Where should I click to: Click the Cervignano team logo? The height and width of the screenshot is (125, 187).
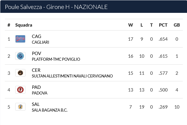tap(20, 73)
